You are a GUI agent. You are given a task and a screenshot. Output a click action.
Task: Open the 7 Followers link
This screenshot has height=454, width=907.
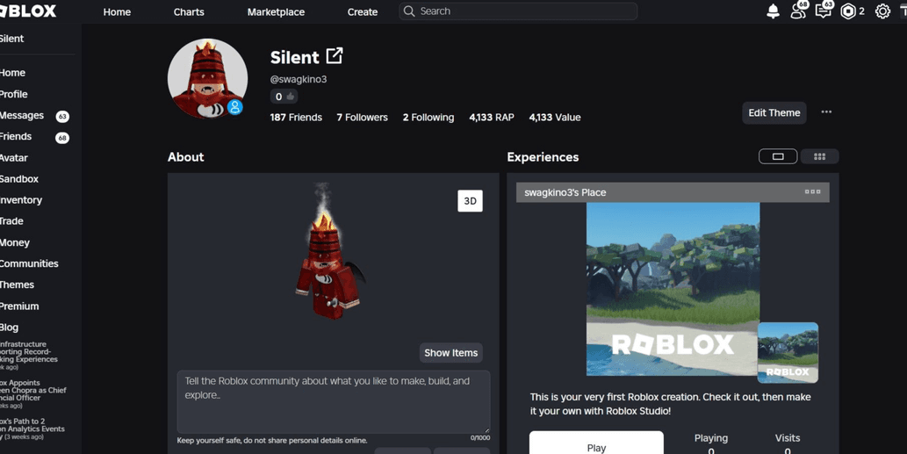(x=362, y=118)
